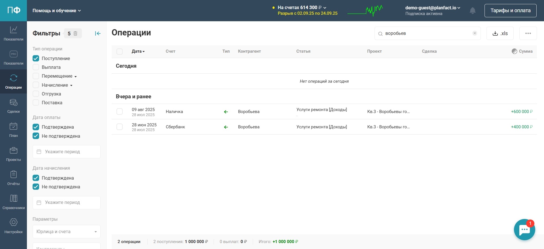Screen dimensions: 544x249
Task: Collapse the filters panel with arrow icon
Action: coord(98,33)
